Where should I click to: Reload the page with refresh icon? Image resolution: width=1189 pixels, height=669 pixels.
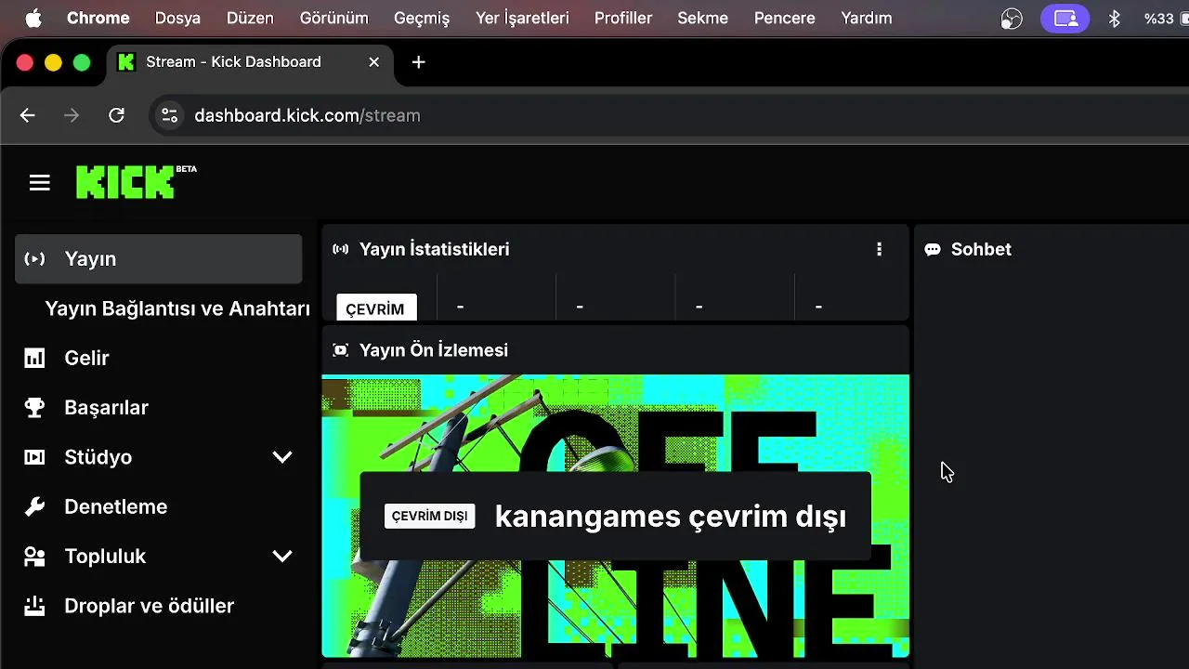coord(116,115)
